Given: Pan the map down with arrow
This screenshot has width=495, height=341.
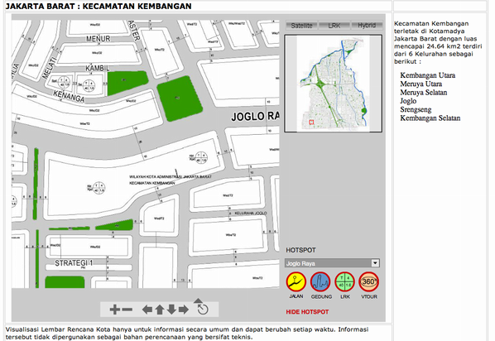Looking at the screenshot, I should click(x=171, y=310).
